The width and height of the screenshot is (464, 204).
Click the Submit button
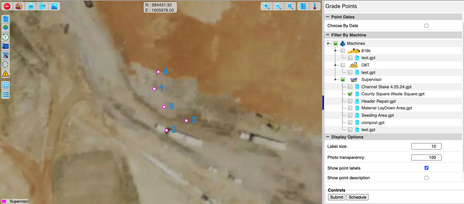(x=337, y=197)
